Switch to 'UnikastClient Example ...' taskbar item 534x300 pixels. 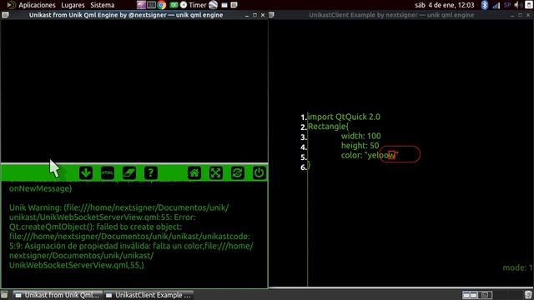coord(149,295)
